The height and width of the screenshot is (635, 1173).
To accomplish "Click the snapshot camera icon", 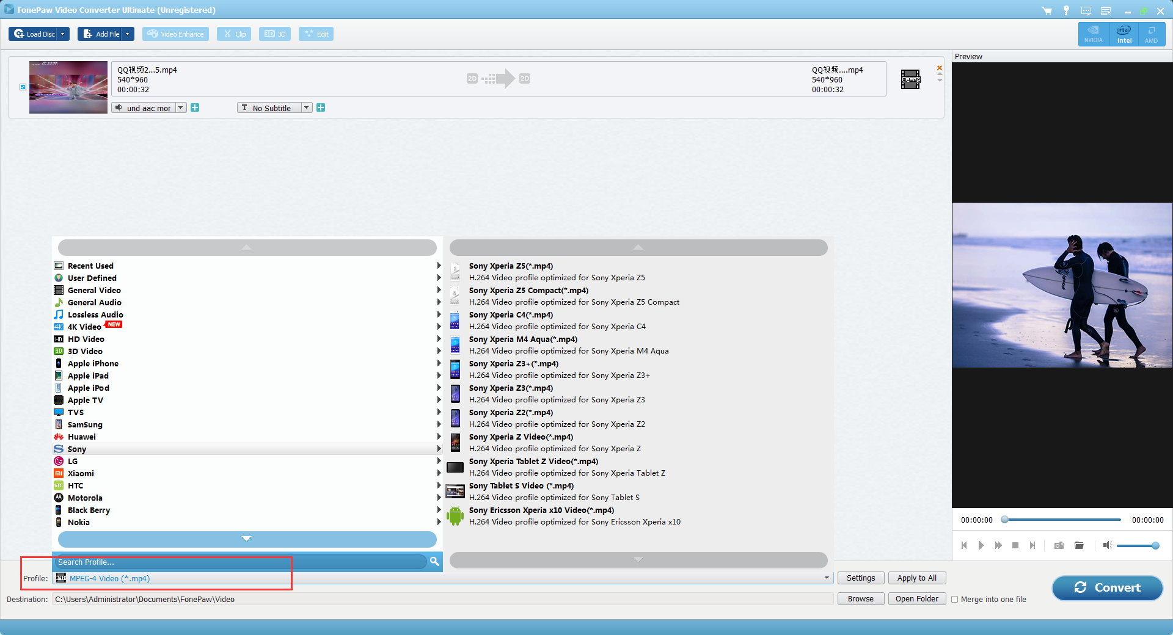I will click(x=1059, y=545).
